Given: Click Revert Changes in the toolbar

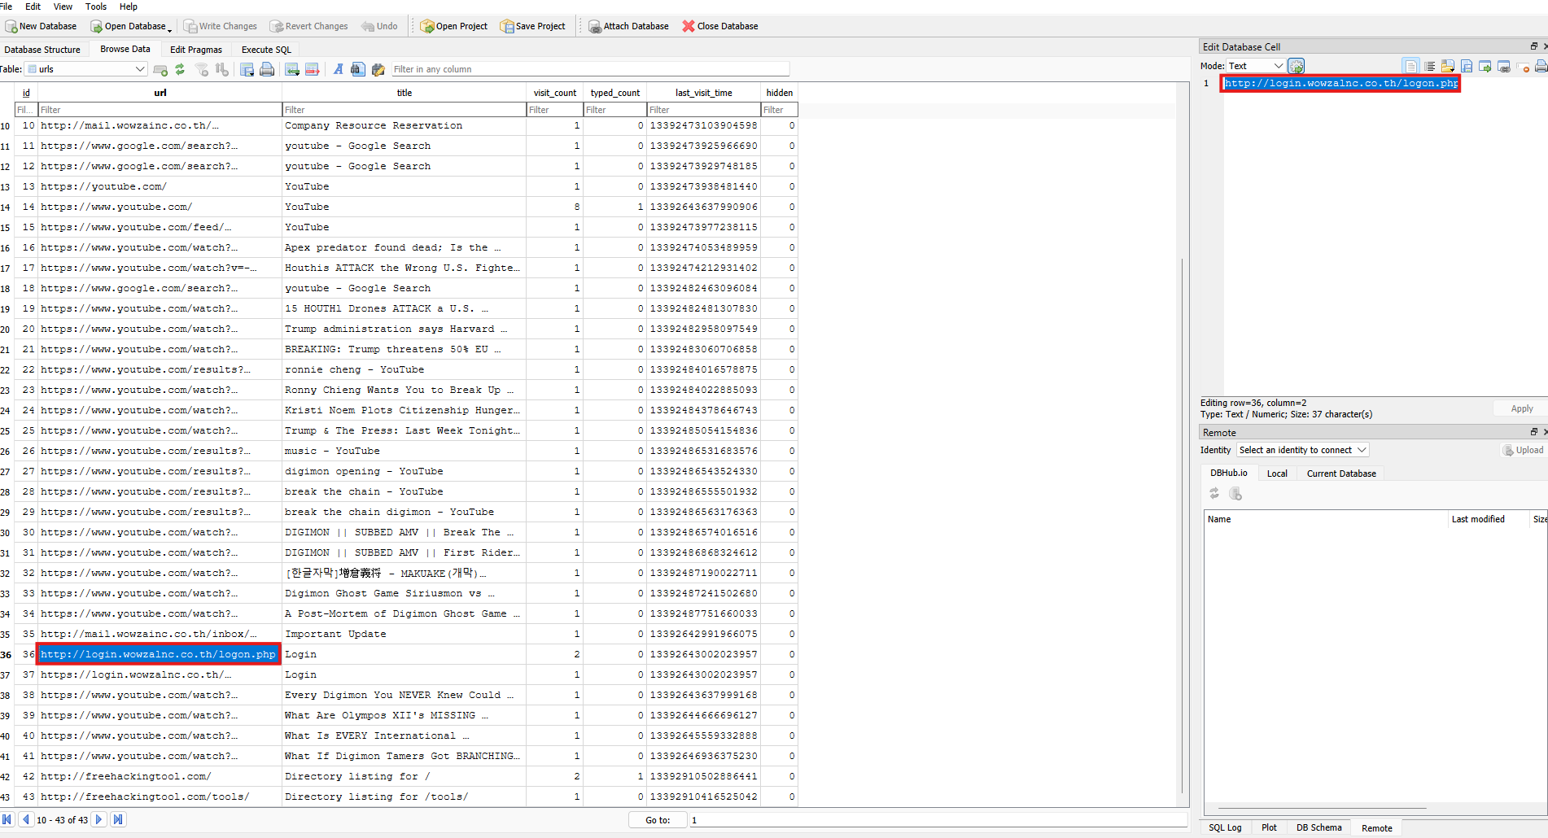Looking at the screenshot, I should coord(308,26).
